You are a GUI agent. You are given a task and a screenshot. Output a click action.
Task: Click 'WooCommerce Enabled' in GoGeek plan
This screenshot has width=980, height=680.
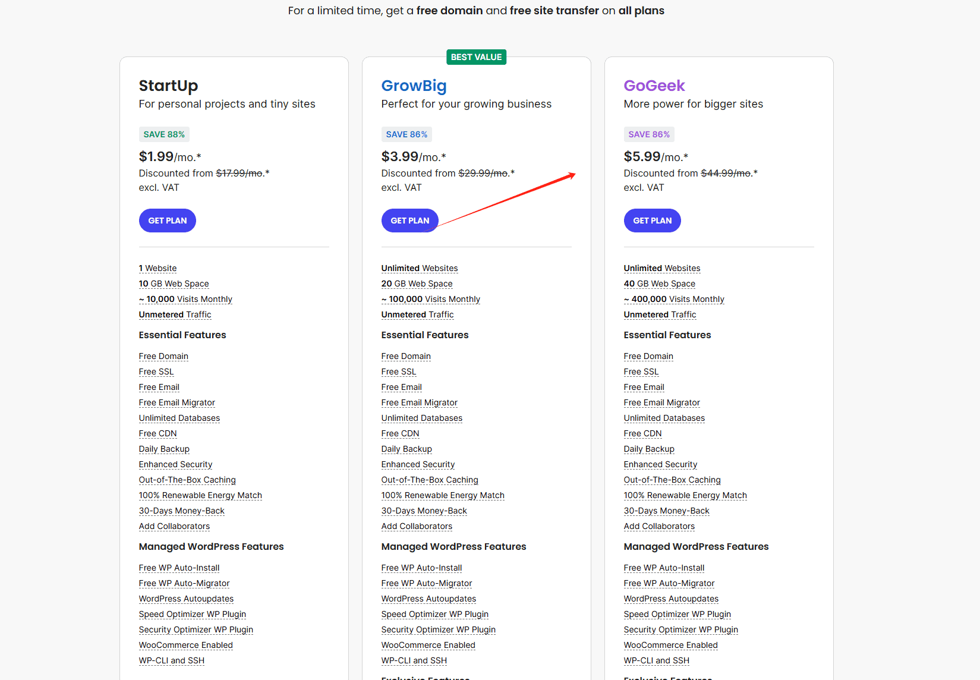(x=671, y=645)
